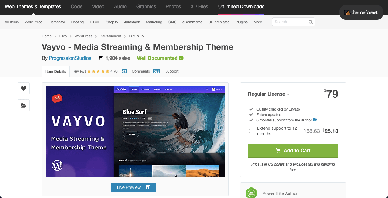Viewport: 388px width, 198px height.
Task: Select Shopify category
Action: (x=112, y=22)
